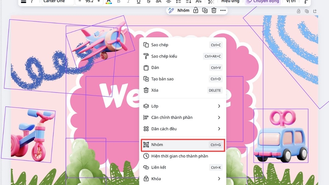Toggle underline formatting
329x185 pixels.
click(x=139, y=2)
